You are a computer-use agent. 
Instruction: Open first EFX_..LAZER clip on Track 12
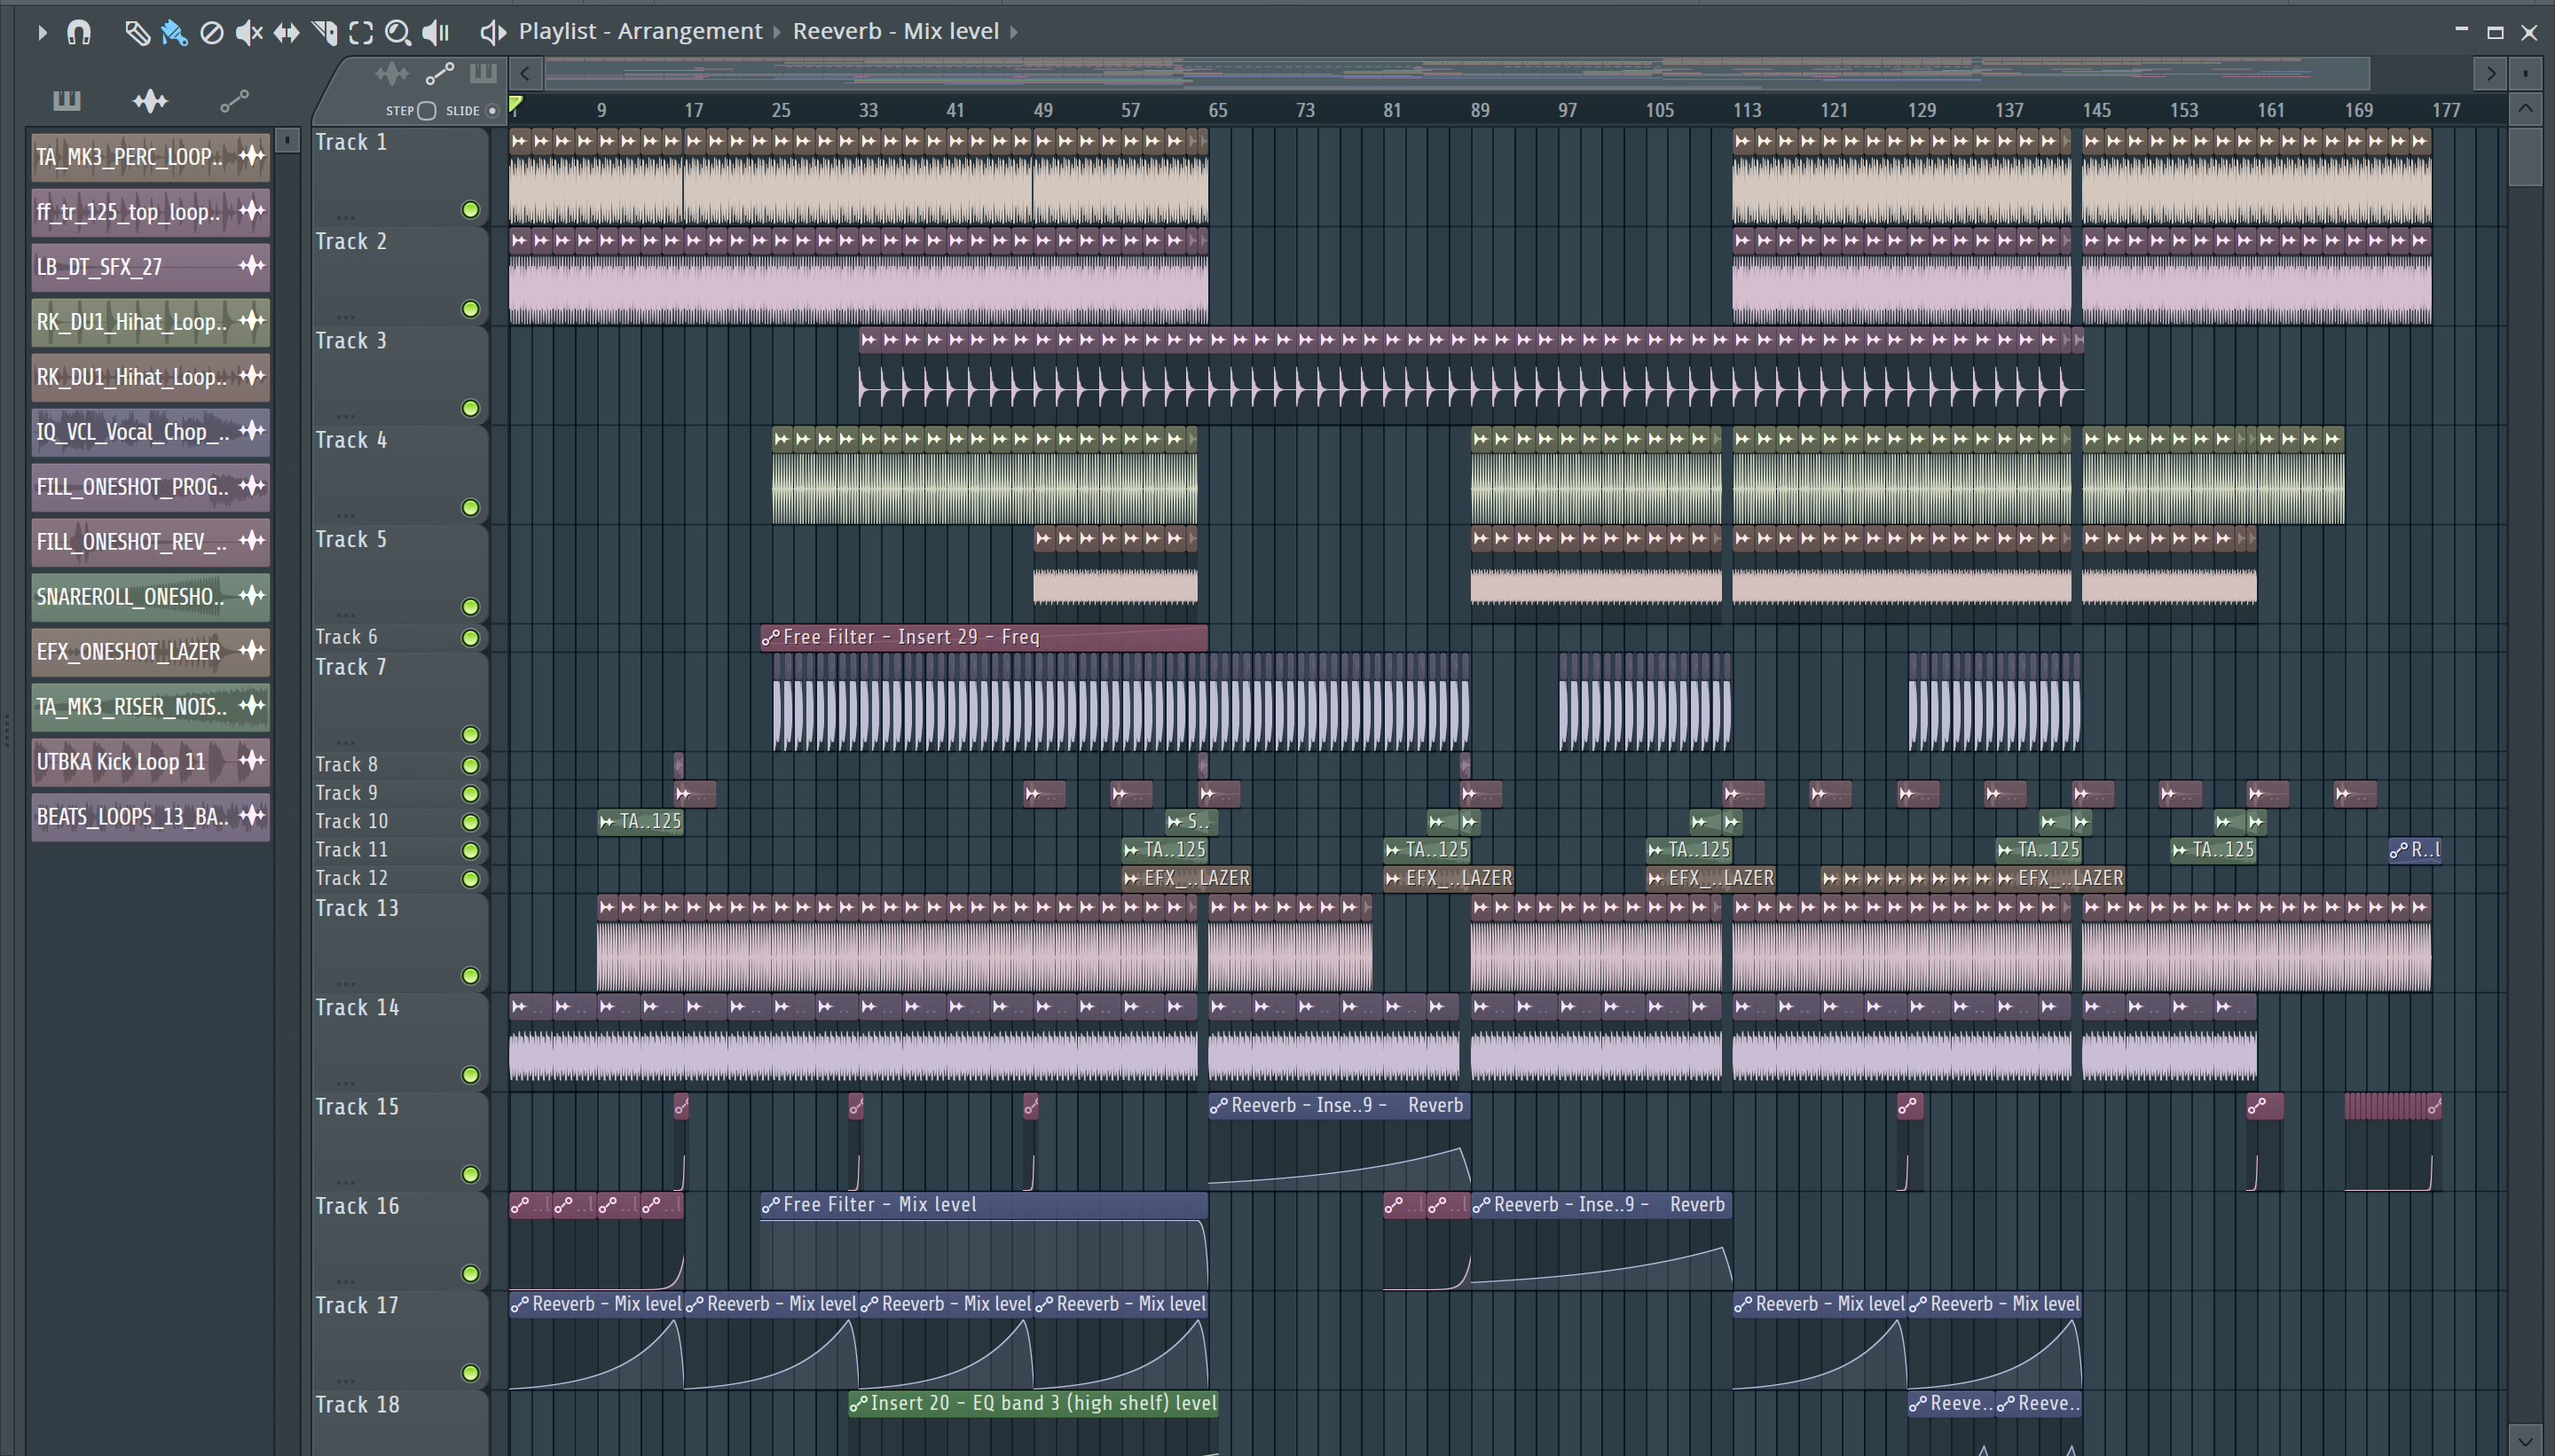coord(1188,878)
